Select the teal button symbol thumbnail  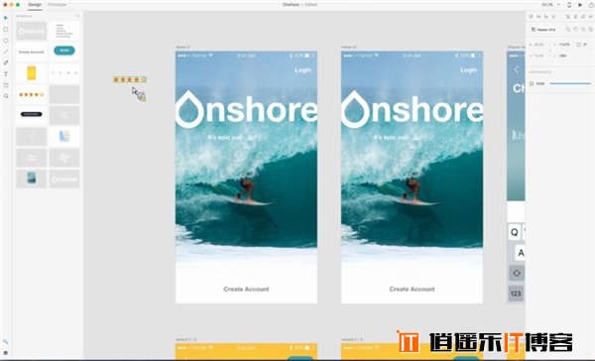pos(64,51)
